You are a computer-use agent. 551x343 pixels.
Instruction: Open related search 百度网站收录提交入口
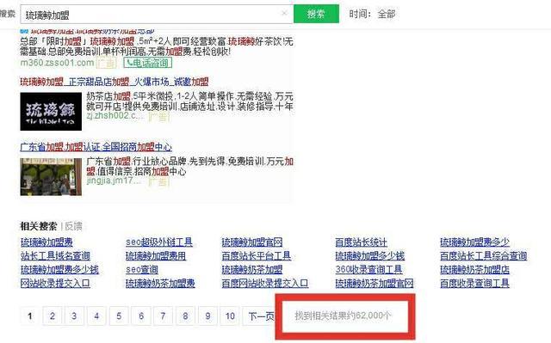(265, 283)
